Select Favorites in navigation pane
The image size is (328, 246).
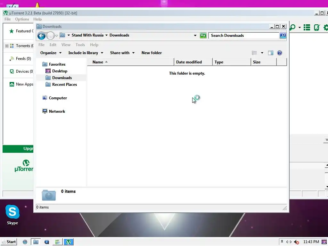point(57,64)
